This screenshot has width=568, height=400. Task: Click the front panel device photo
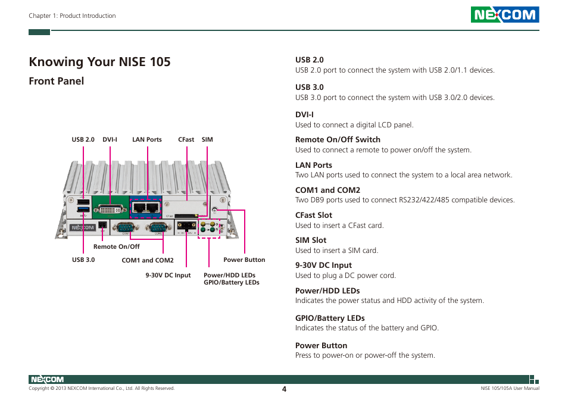(x=147, y=199)
